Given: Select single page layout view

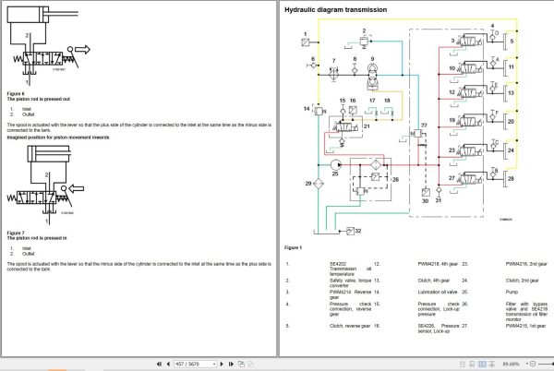Looking at the screenshot, I should pos(463,364).
